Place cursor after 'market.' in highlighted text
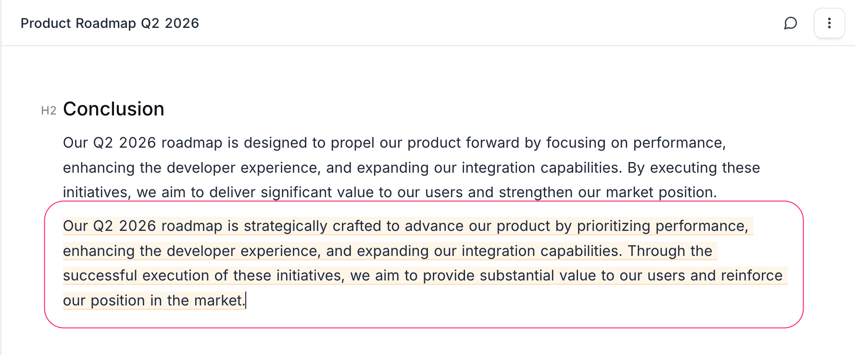Screen dimensions: 855x355 pos(245,301)
